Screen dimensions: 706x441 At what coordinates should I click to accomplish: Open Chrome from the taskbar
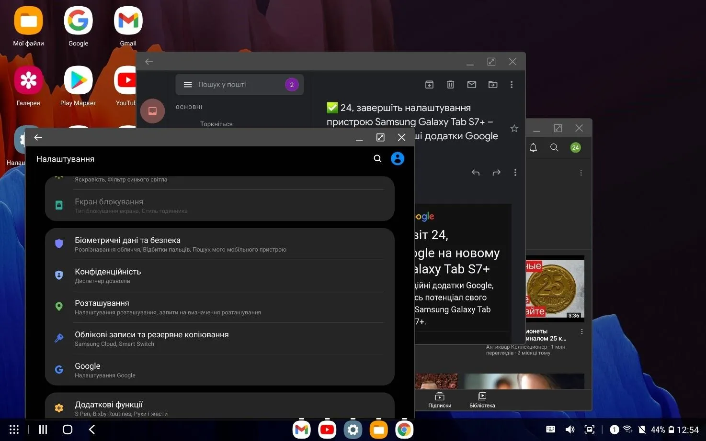pyautogui.click(x=404, y=430)
